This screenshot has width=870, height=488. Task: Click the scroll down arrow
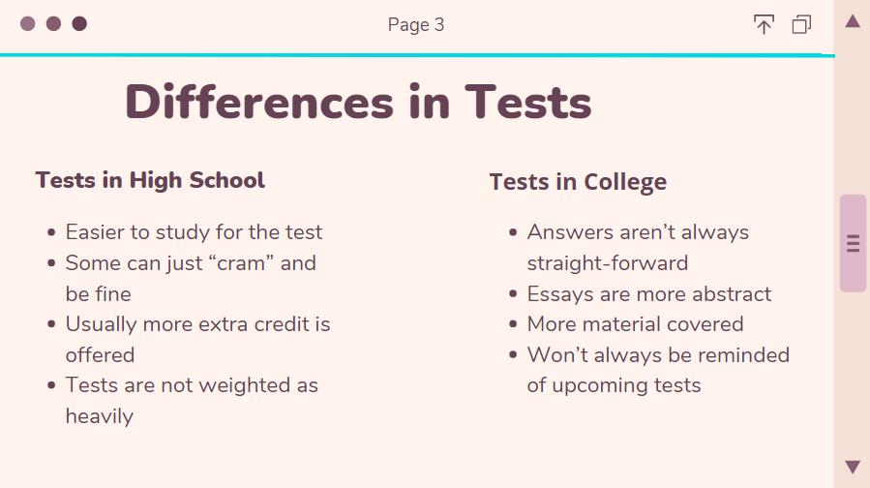(x=853, y=467)
